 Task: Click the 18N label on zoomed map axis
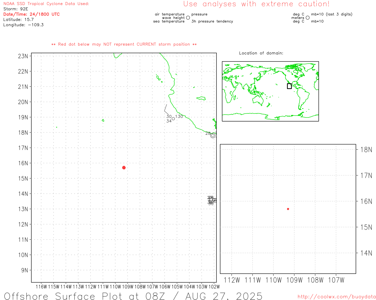(x=366, y=150)
